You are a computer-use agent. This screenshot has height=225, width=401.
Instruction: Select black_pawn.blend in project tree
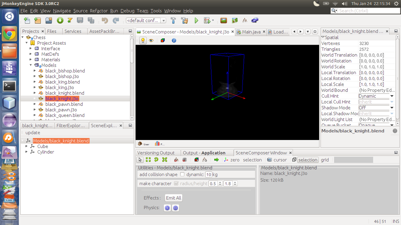(64, 104)
